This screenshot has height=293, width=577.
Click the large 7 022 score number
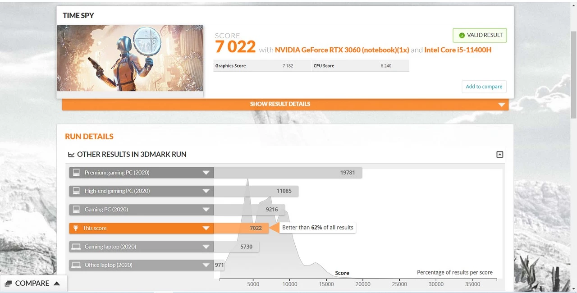235,47
